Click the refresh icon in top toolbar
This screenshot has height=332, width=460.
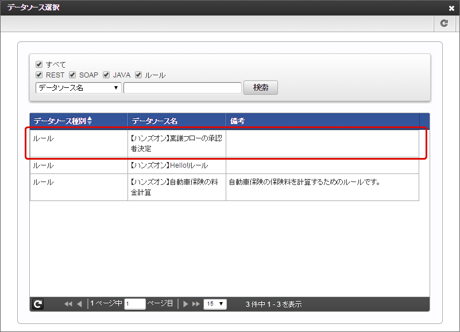coord(443,24)
